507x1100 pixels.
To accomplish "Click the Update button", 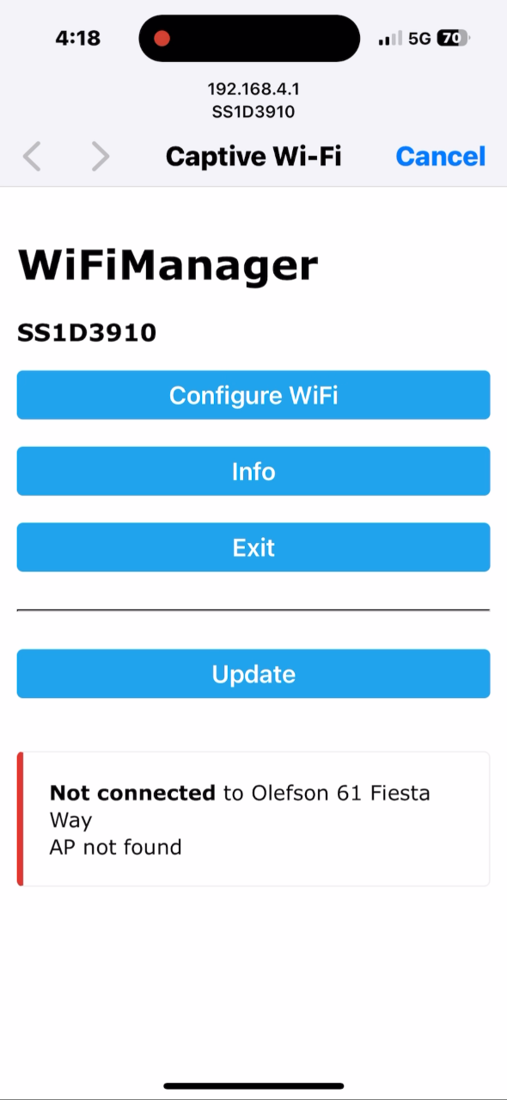I will (x=253, y=674).
